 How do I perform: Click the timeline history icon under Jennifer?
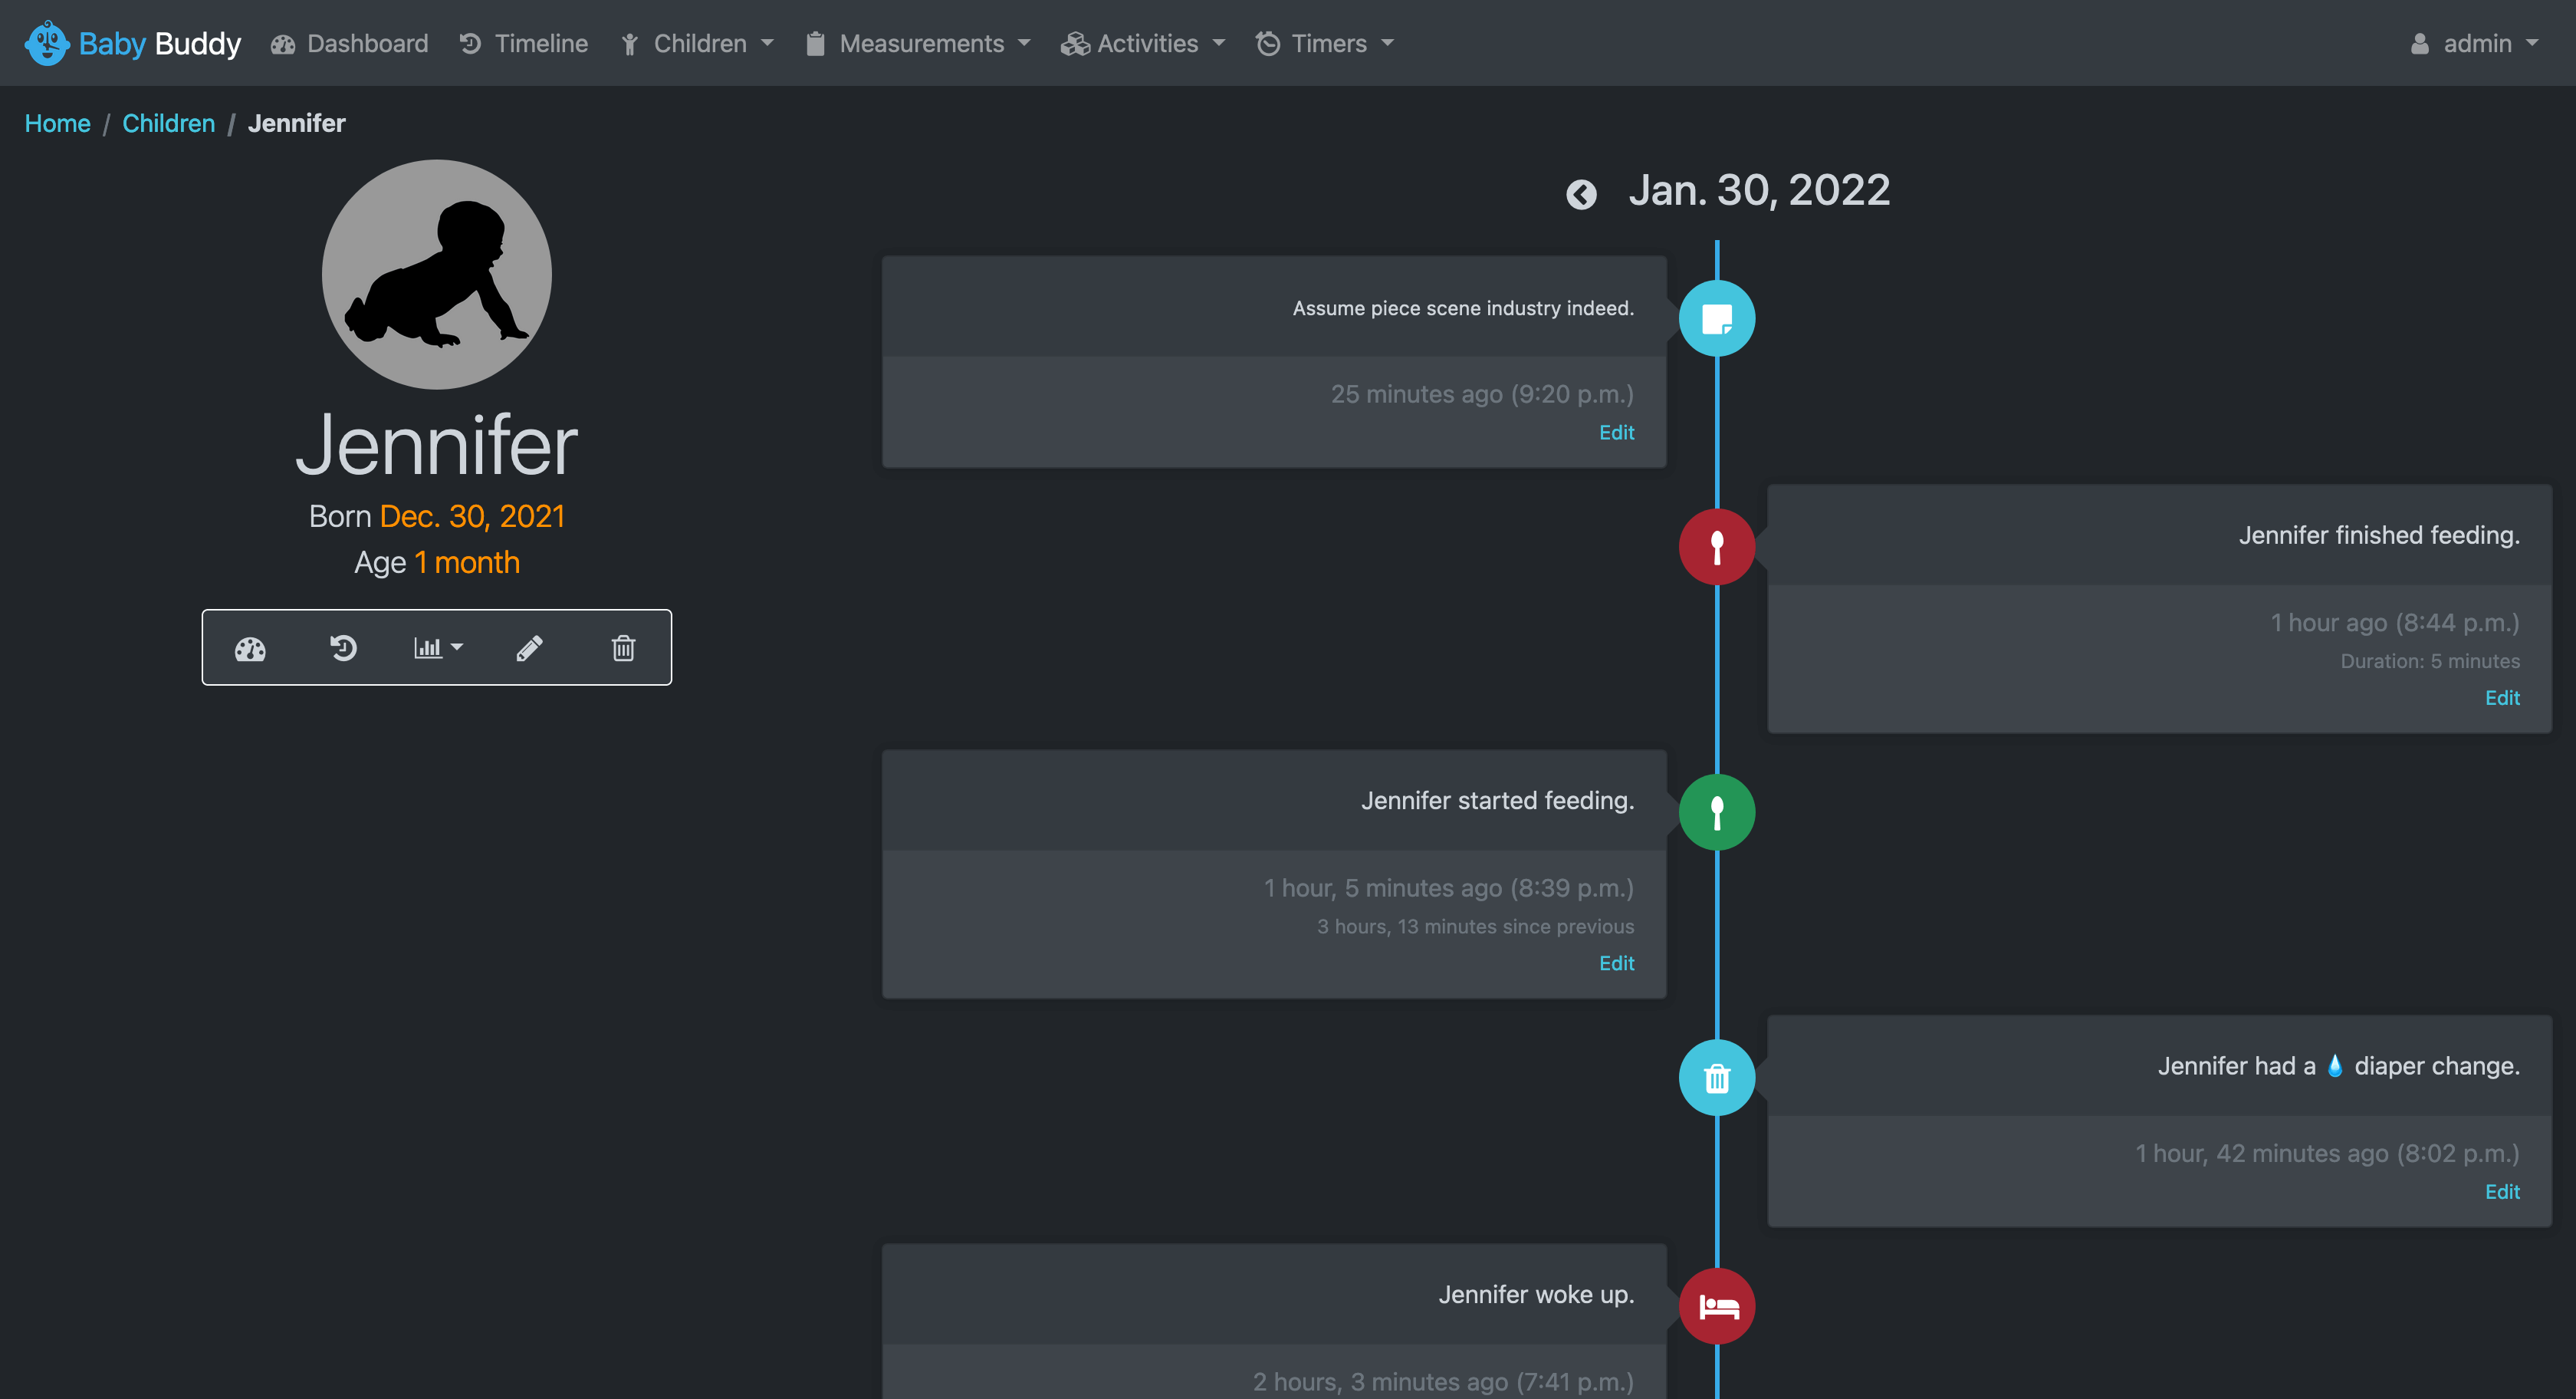343,648
